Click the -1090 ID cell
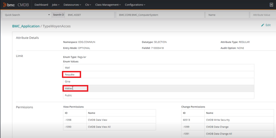Viewport: 276px width, 138px height. pyautogui.click(x=75, y=127)
